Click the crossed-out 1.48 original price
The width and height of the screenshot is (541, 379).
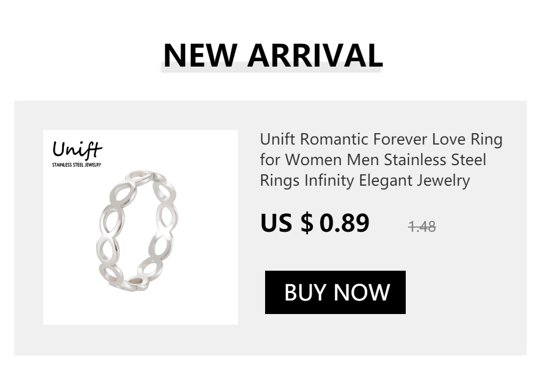[x=422, y=226]
